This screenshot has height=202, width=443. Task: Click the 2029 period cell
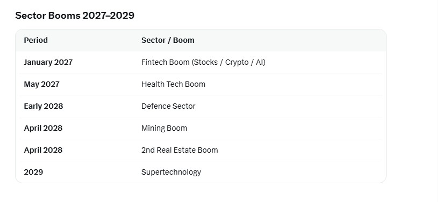(x=33, y=172)
